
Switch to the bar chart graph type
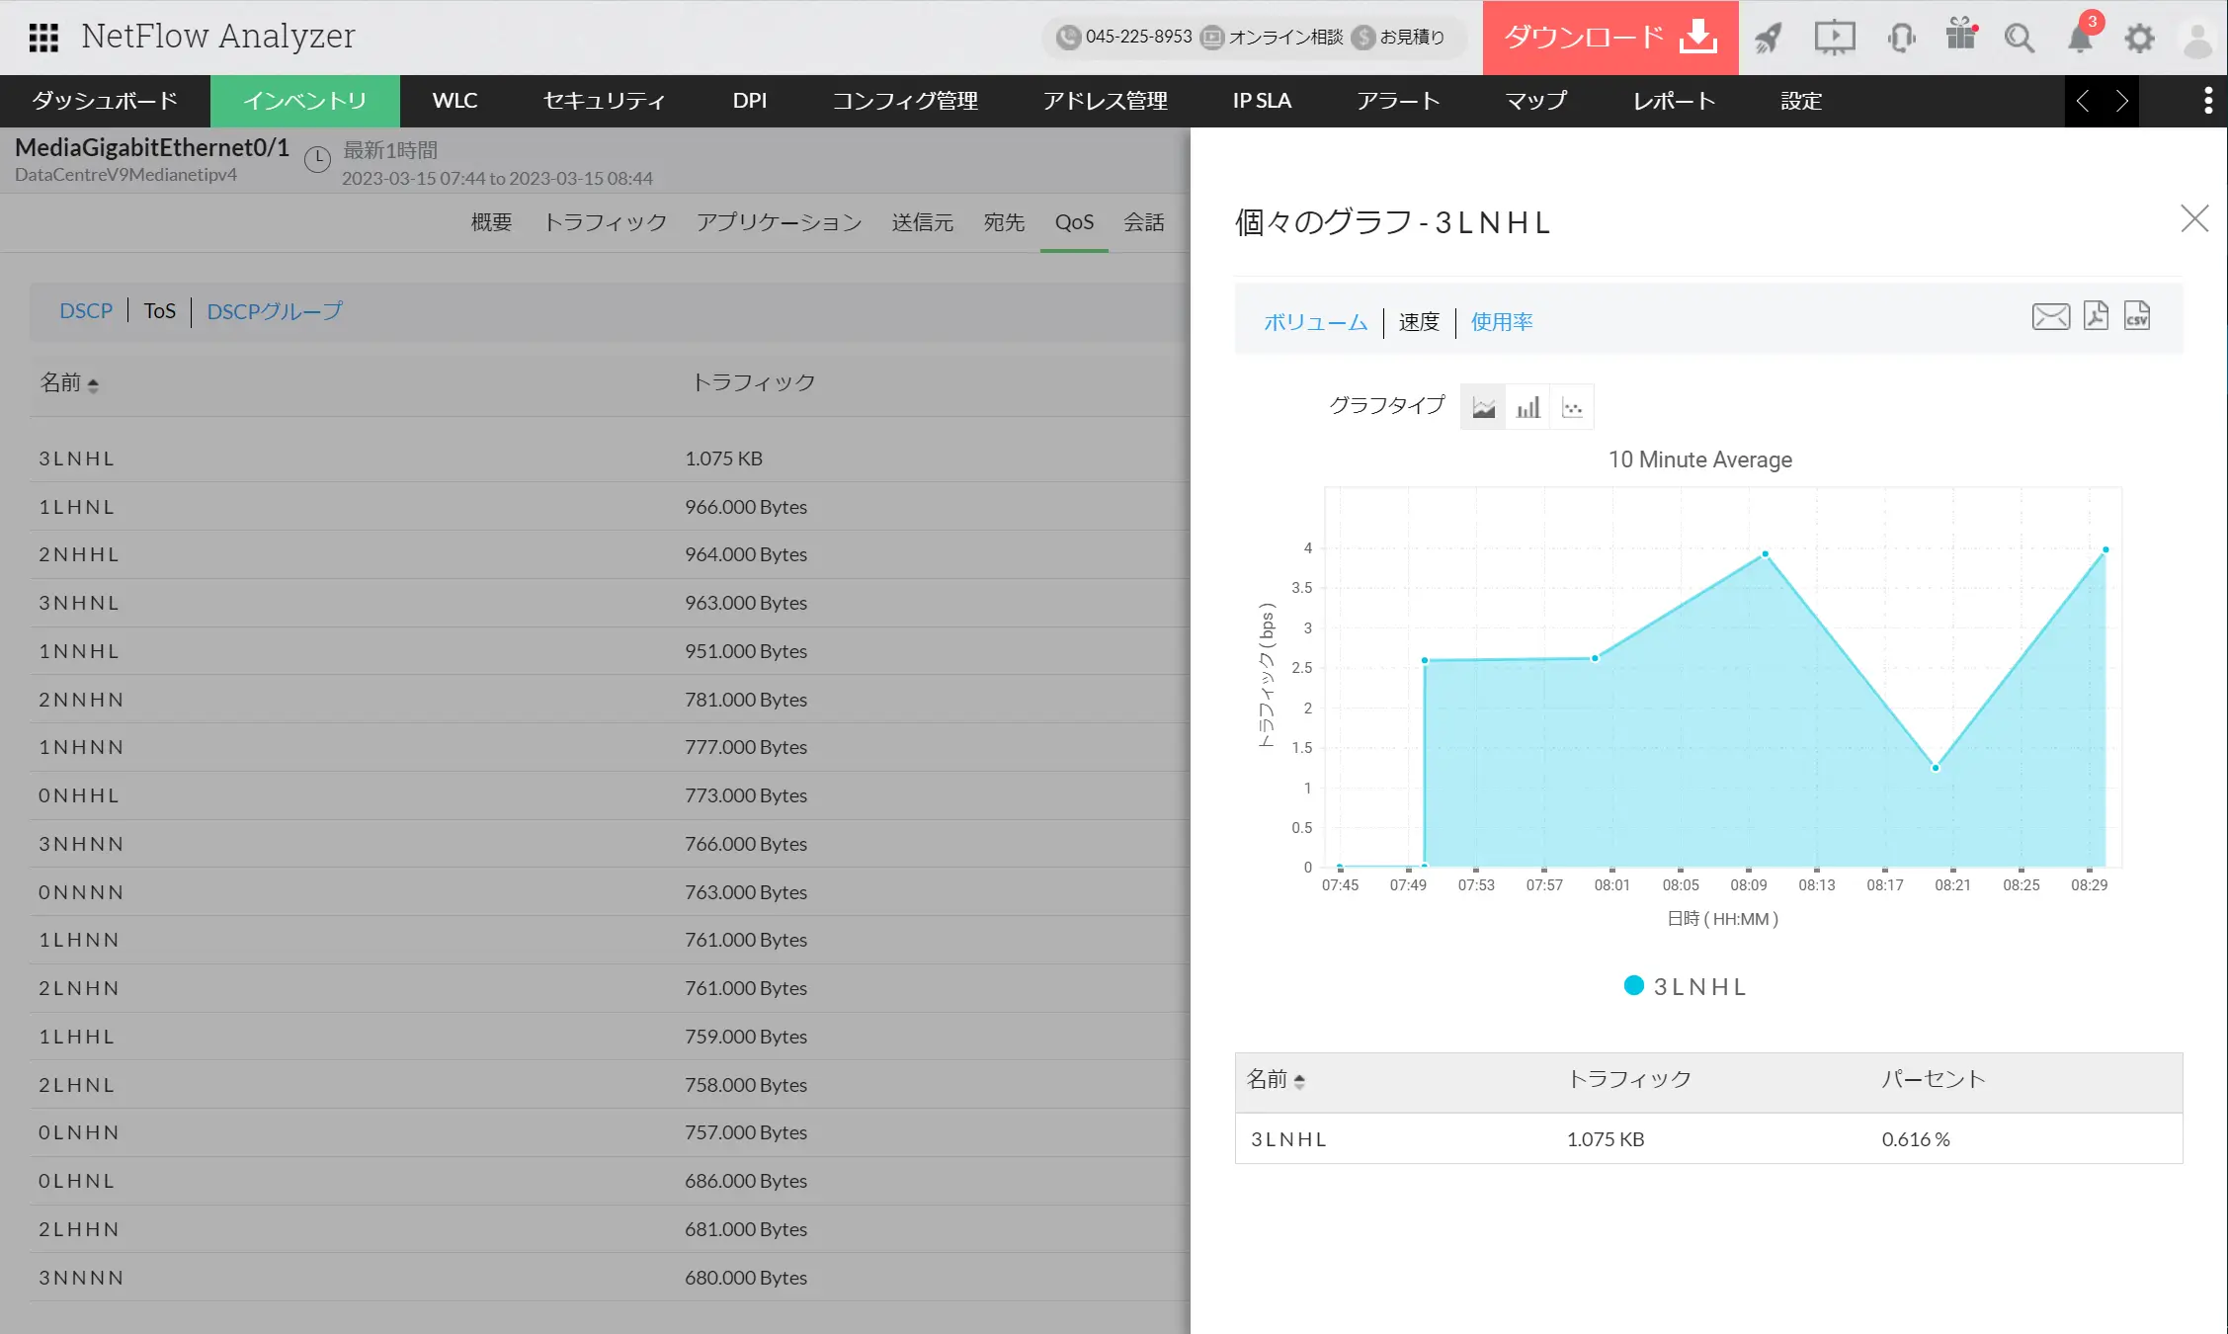[1527, 407]
